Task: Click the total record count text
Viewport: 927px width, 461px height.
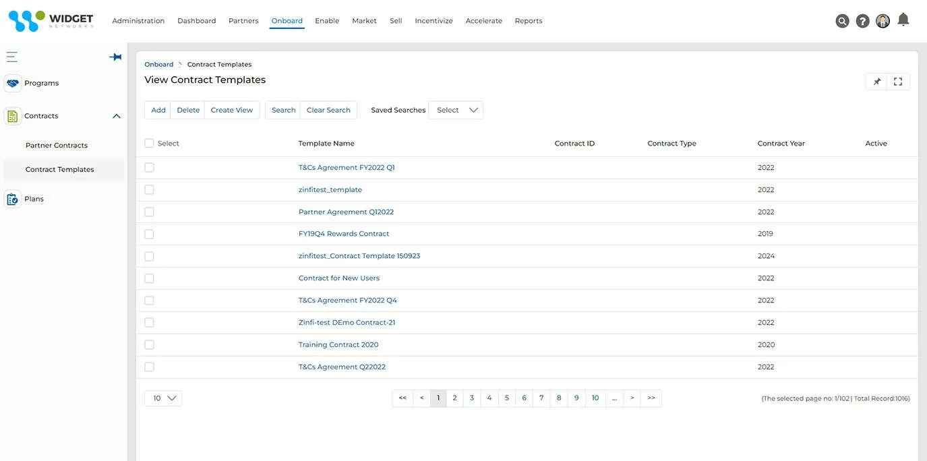Action: (882, 398)
